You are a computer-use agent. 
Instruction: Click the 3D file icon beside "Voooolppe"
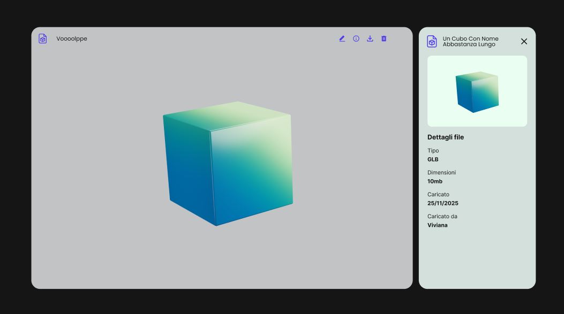tap(43, 39)
